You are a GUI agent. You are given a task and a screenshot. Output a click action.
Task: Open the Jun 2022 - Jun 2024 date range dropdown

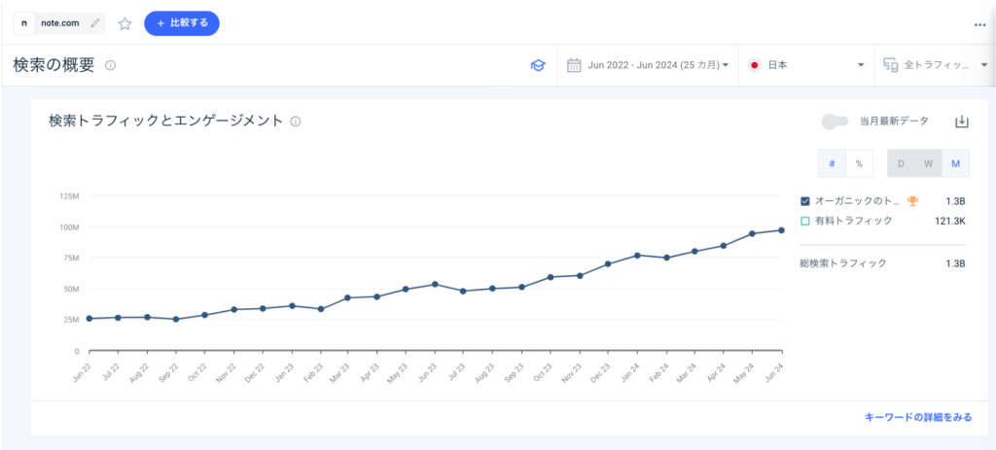pos(648,66)
